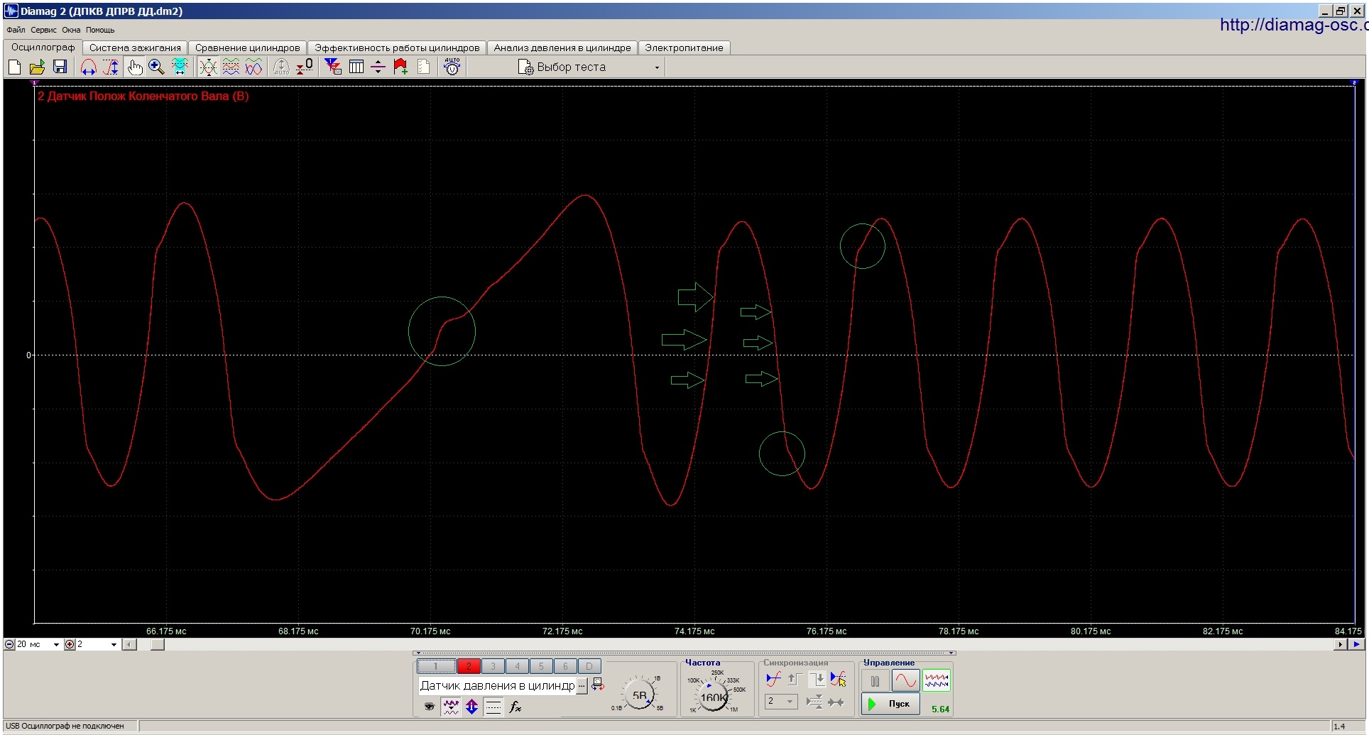
Task: Click the ellipsis button next to sensor name
Action: pos(582,685)
